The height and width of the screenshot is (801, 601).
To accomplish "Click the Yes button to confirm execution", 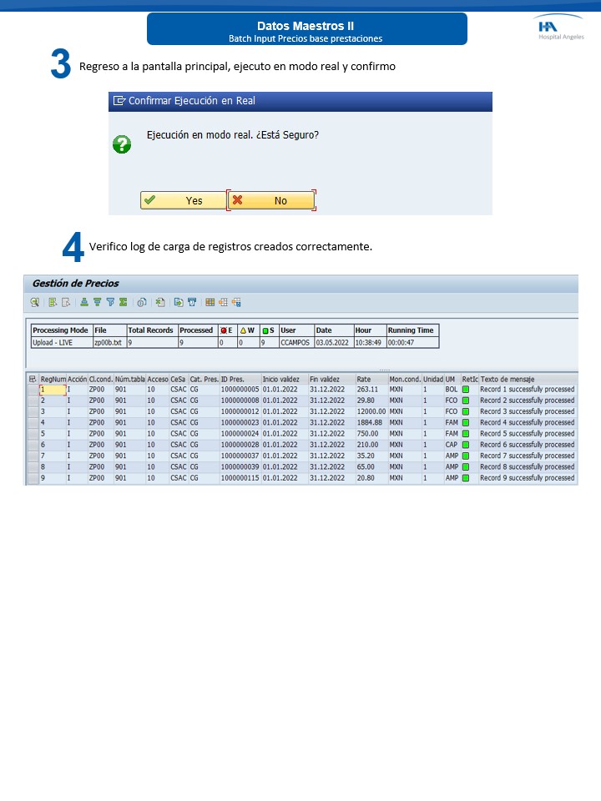I will point(183,200).
